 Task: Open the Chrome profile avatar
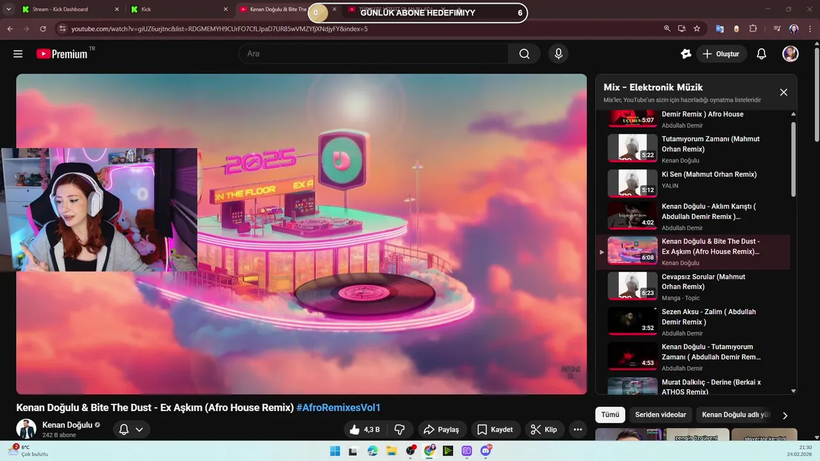pyautogui.click(x=794, y=29)
